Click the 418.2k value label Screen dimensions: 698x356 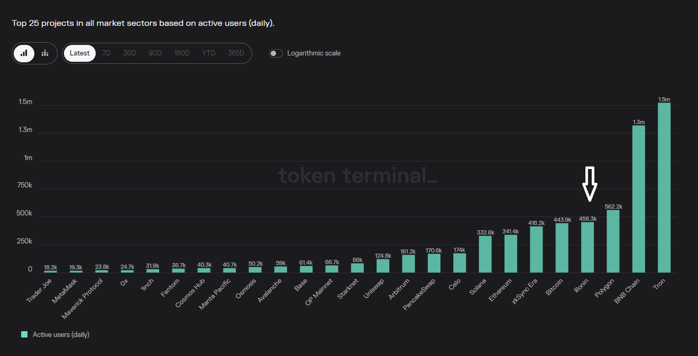pyautogui.click(x=536, y=223)
